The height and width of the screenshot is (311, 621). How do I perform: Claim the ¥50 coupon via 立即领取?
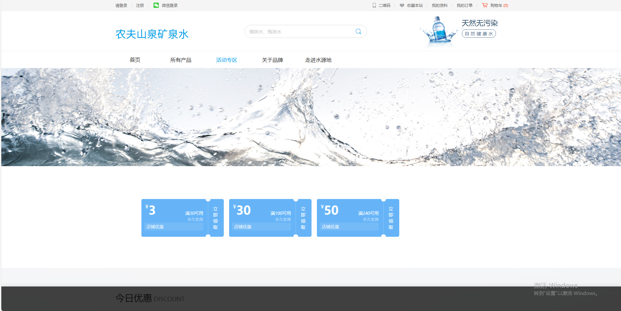tap(391, 218)
